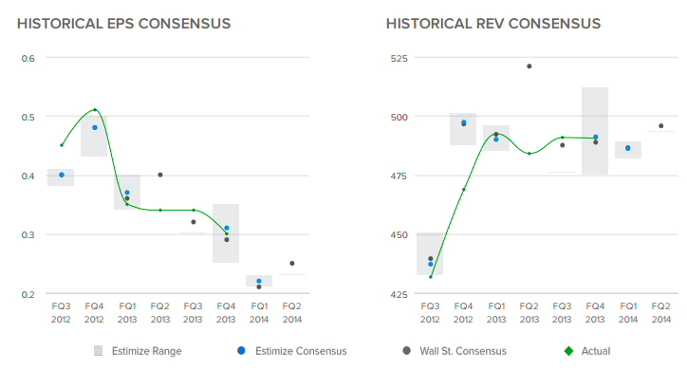Click blue Estimize dot for REV FQ4 2012
Screen dimensions: 687x370
(464, 122)
